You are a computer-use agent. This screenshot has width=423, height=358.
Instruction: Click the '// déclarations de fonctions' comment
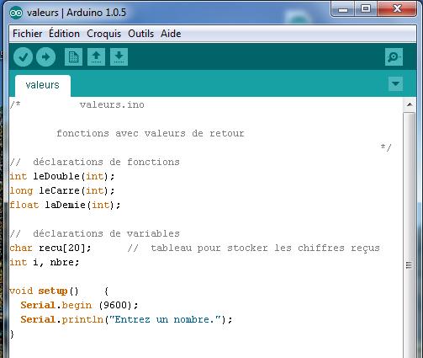(x=94, y=162)
